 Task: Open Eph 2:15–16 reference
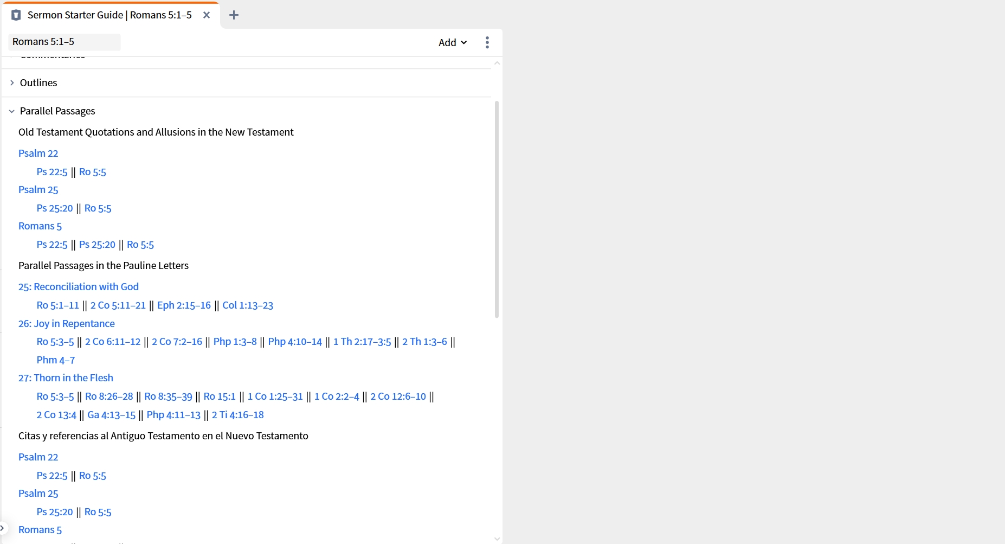pyautogui.click(x=184, y=305)
